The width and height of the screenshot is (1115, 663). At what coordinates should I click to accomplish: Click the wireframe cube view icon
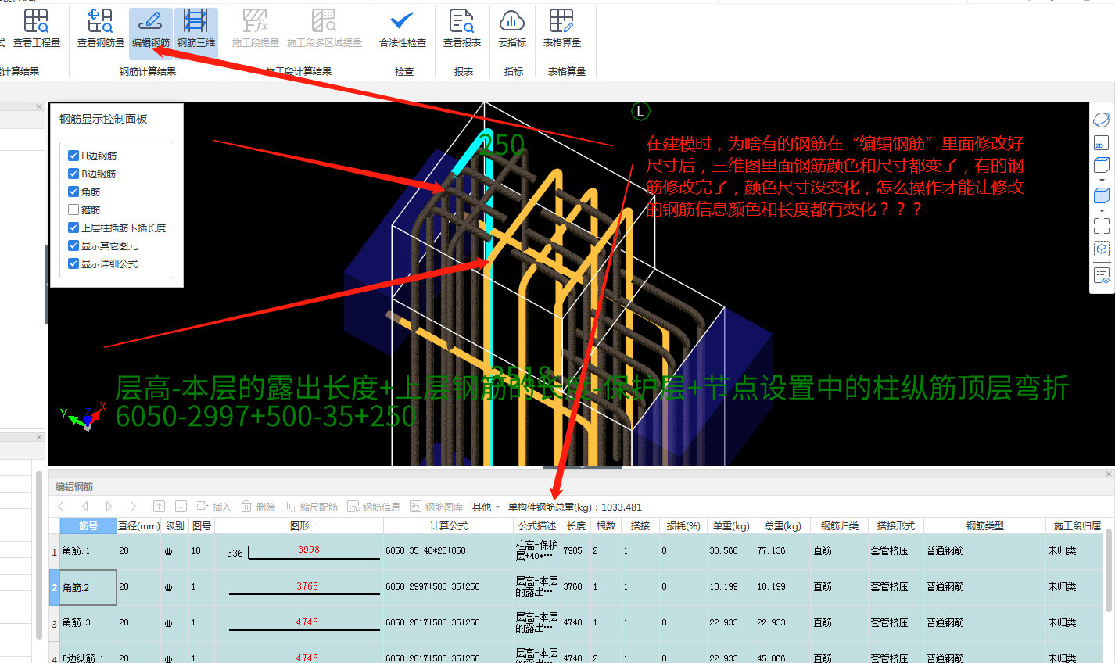1101,165
